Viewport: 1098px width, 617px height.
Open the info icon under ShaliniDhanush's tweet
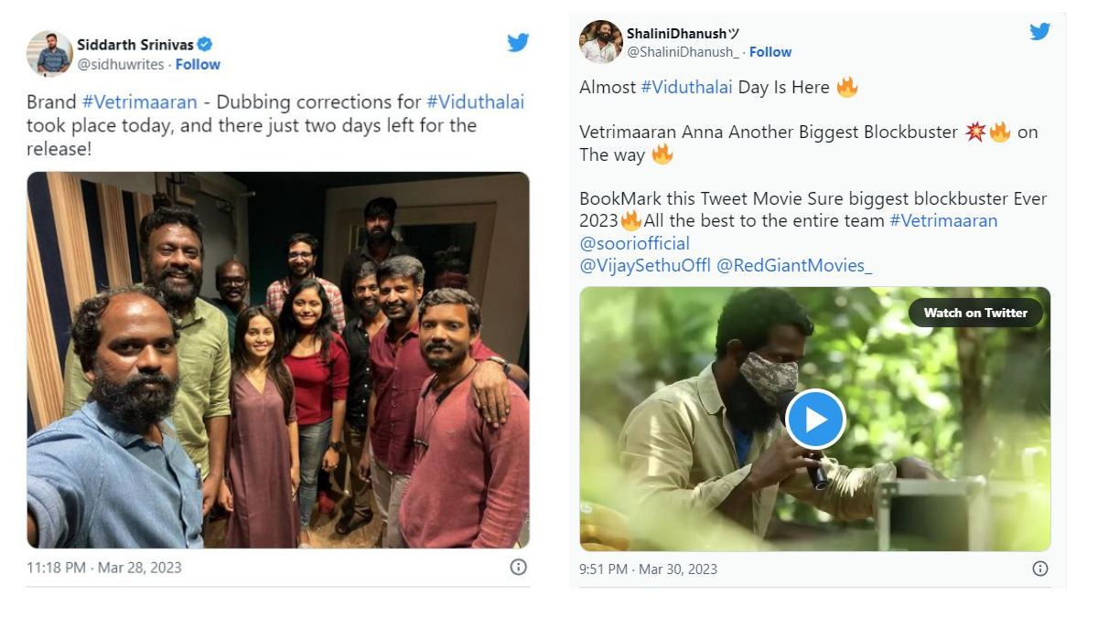[1039, 569]
